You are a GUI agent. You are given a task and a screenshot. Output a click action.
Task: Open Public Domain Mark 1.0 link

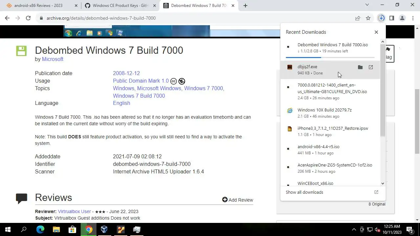click(x=141, y=81)
